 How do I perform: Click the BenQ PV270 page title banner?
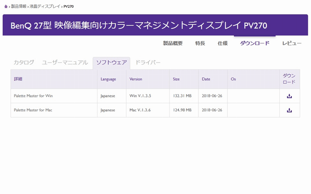click(x=155, y=25)
